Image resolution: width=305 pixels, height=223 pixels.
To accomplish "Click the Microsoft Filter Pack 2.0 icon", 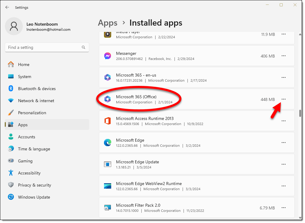I will tap(108, 208).
